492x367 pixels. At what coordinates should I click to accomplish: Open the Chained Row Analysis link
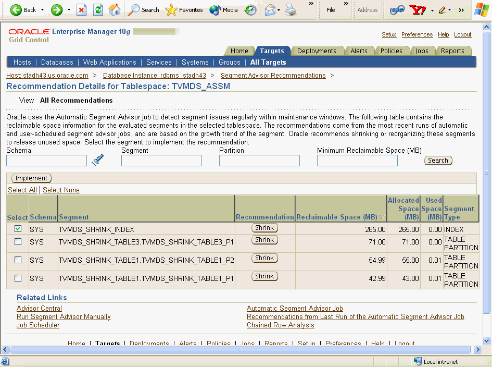(x=280, y=325)
